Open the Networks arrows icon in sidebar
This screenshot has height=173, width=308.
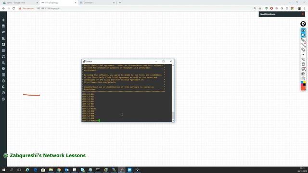[3, 32]
